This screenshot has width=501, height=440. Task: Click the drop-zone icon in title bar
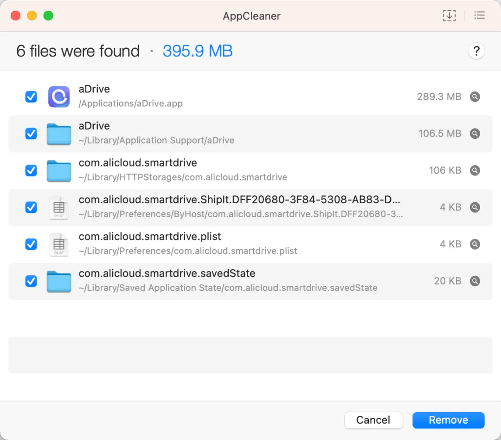(449, 15)
